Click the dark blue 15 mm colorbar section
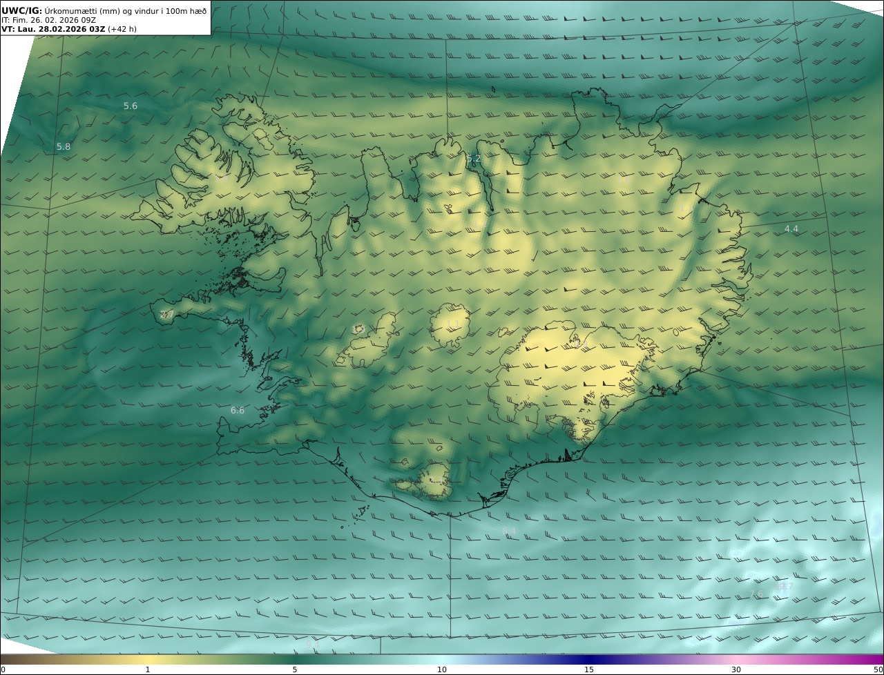This screenshot has width=884, height=675. pos(589,659)
